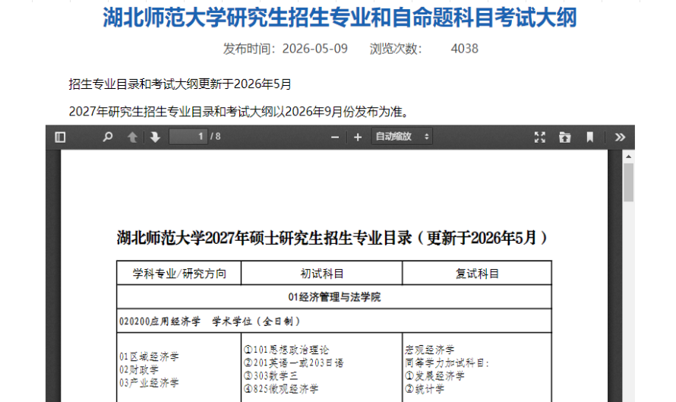Click 宏观经济学 in the 复试科目 column
The image size is (676, 402).
pos(429,350)
